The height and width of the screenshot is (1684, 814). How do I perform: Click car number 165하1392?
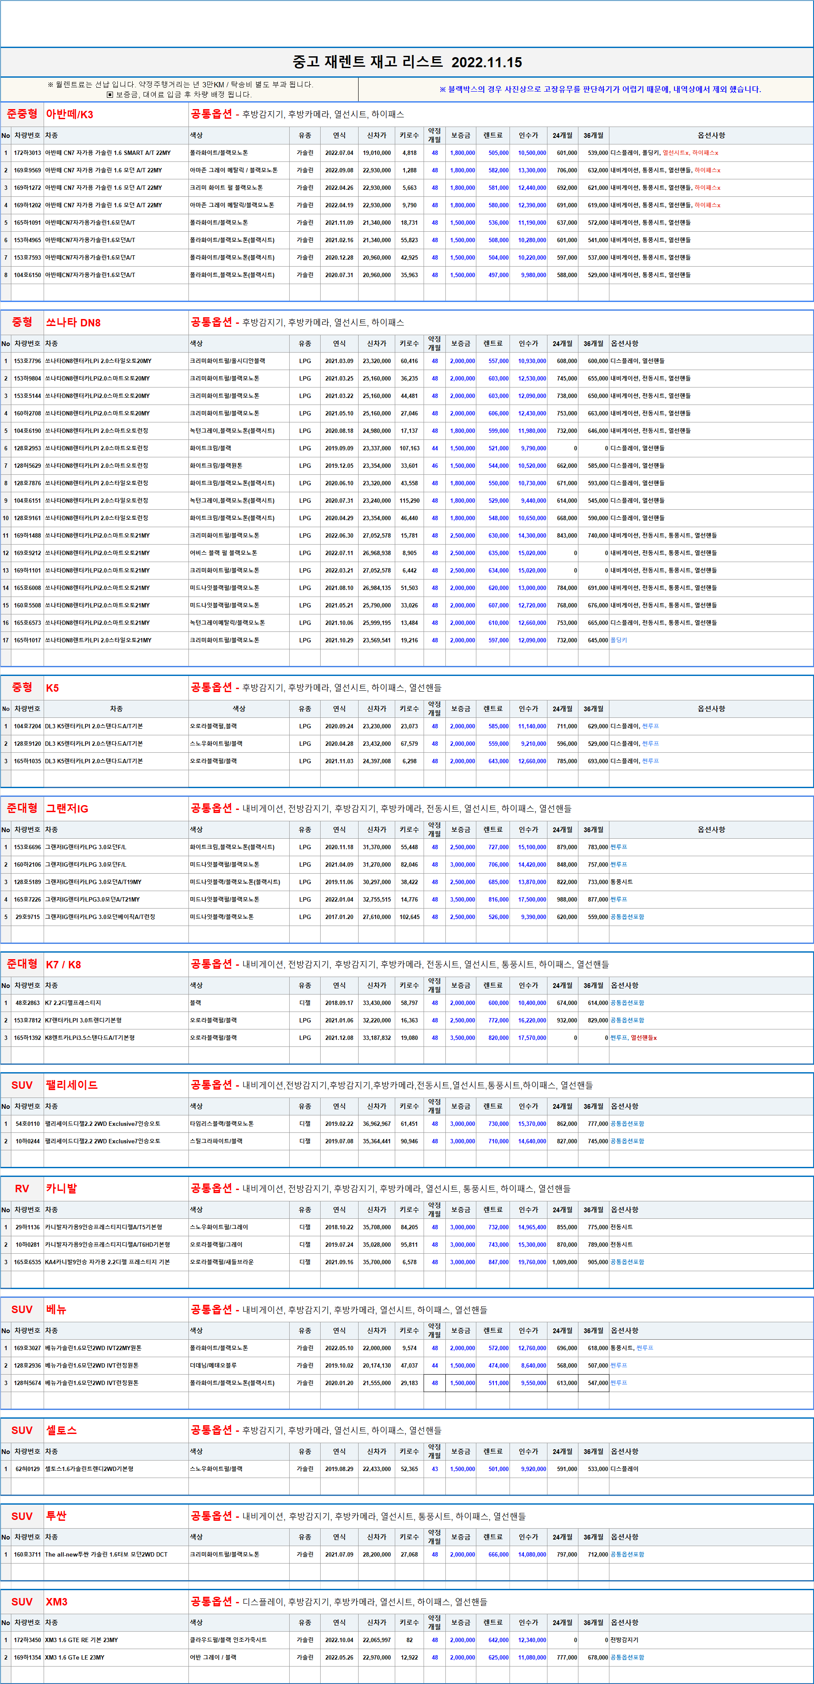tap(27, 1038)
